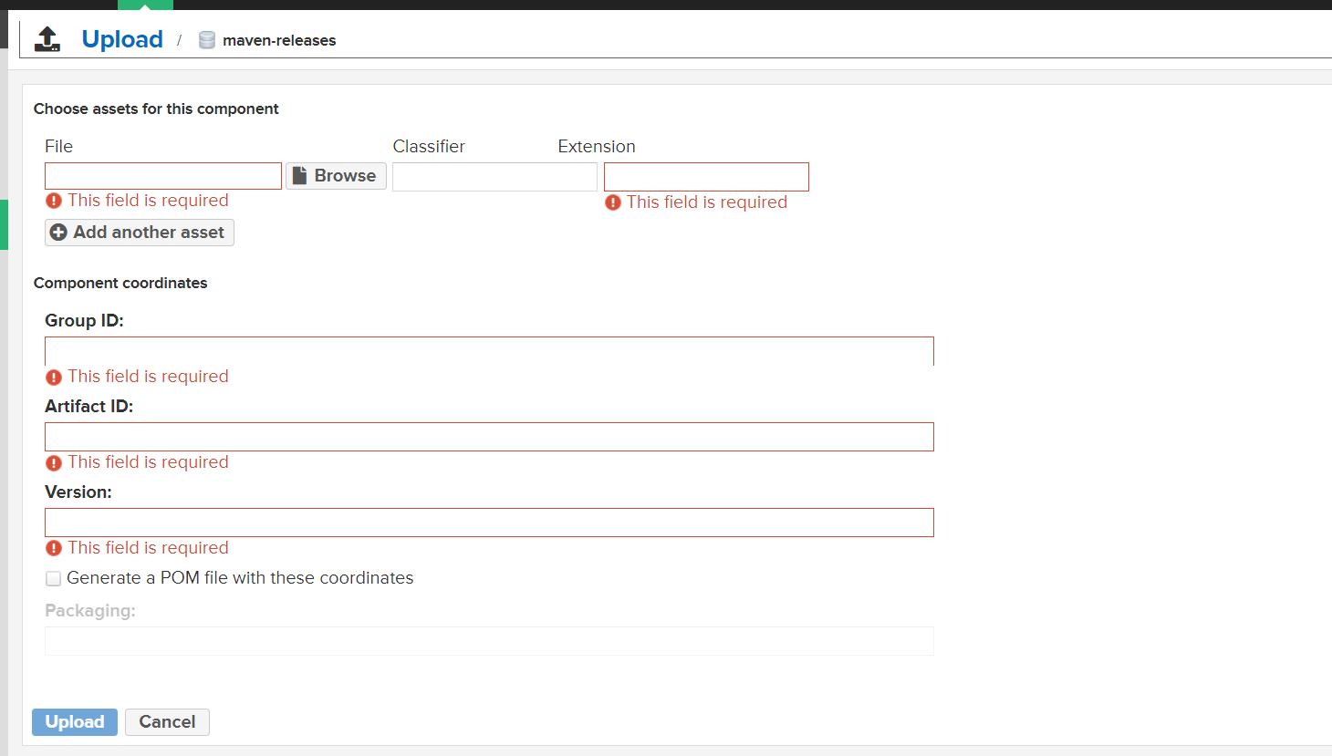Click the maven-releases database icon
This screenshot has height=756, width=1332.
tap(207, 40)
